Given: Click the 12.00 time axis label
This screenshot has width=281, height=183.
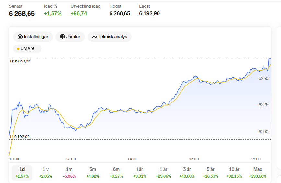Looking at the screenshot, I should tap(71, 159).
